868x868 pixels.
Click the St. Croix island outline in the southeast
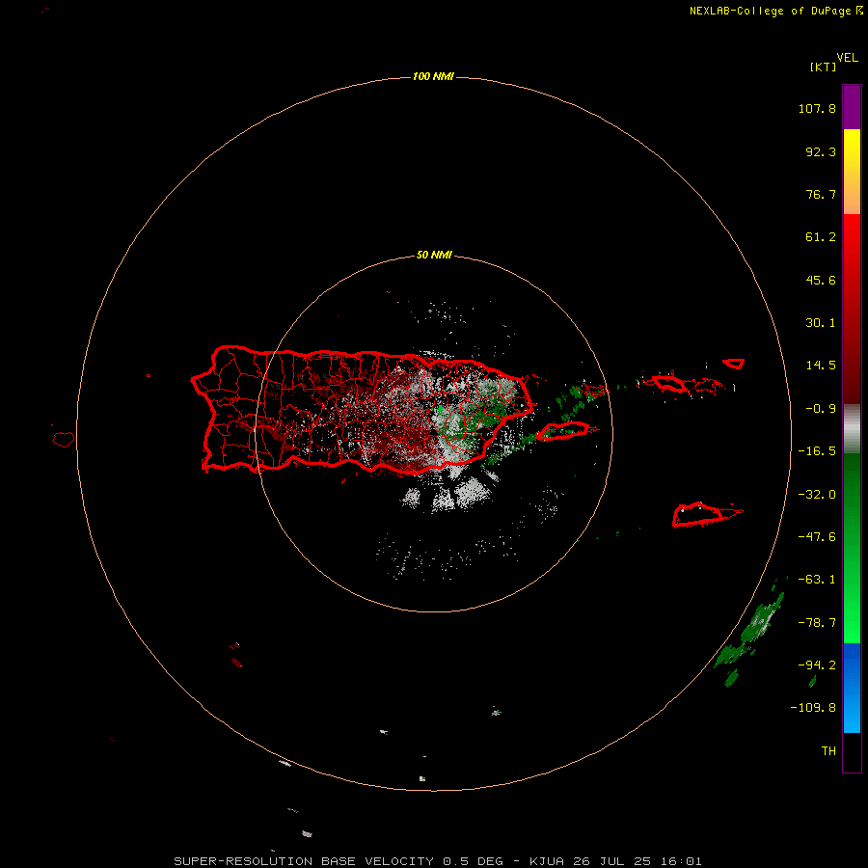tap(700, 515)
